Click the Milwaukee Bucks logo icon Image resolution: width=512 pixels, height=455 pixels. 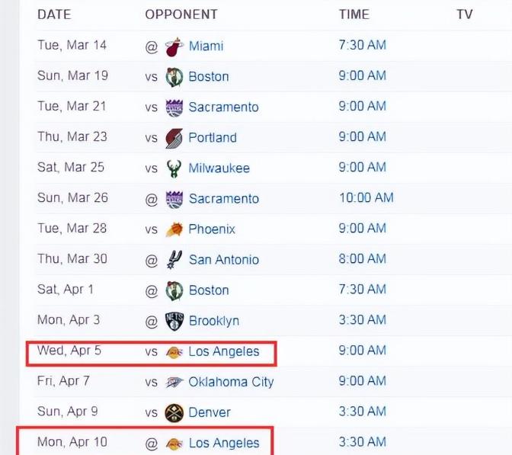tap(174, 168)
